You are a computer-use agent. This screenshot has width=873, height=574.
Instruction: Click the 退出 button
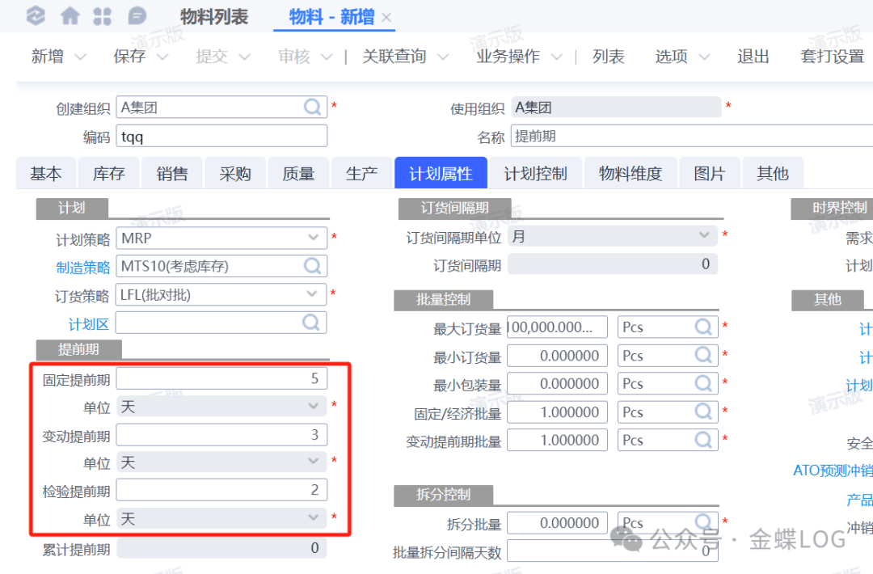point(753,57)
